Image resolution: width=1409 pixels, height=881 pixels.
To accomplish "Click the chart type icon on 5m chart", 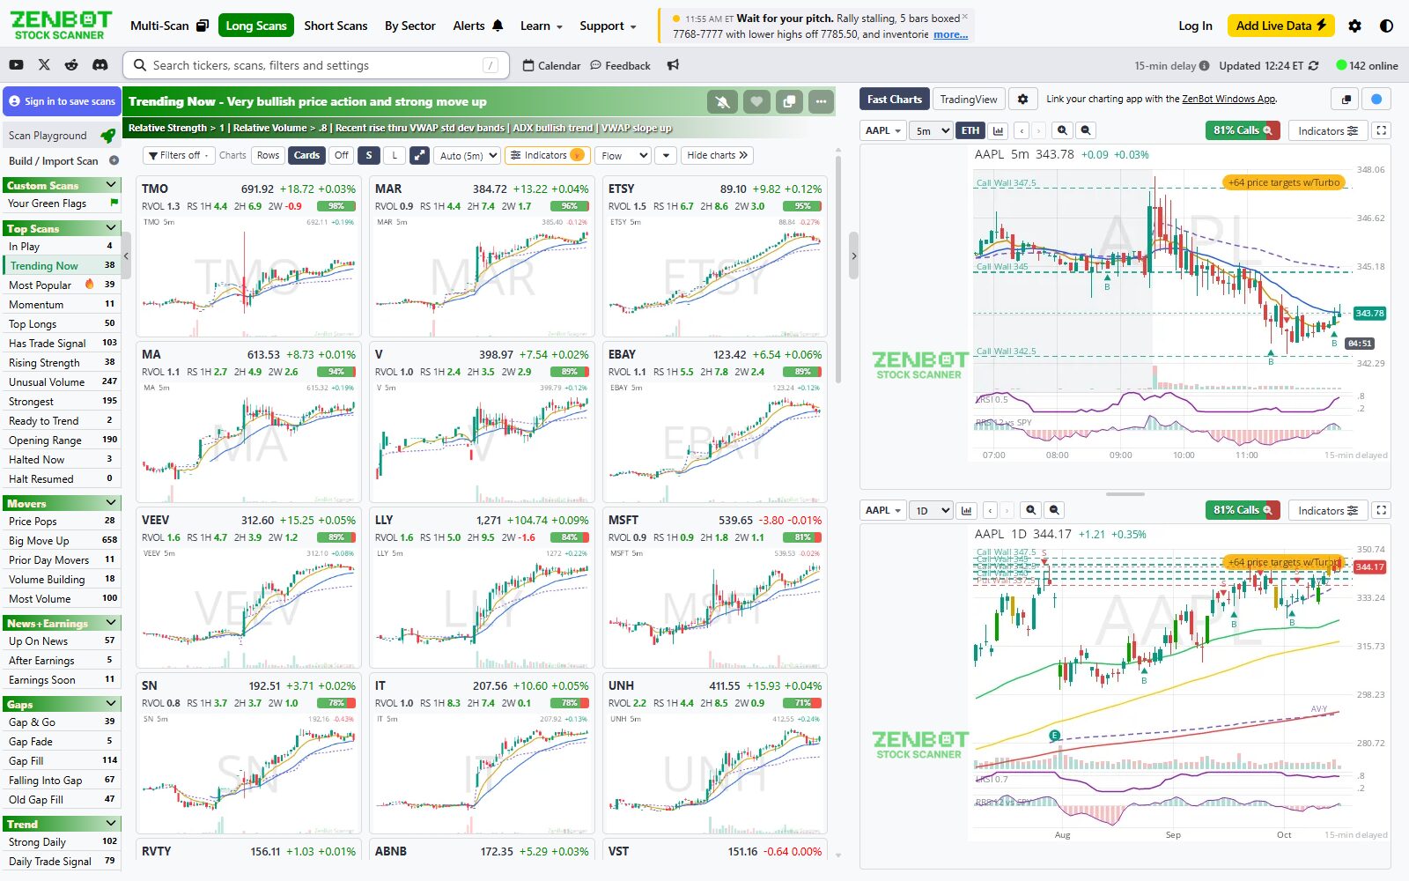I will point(998,130).
